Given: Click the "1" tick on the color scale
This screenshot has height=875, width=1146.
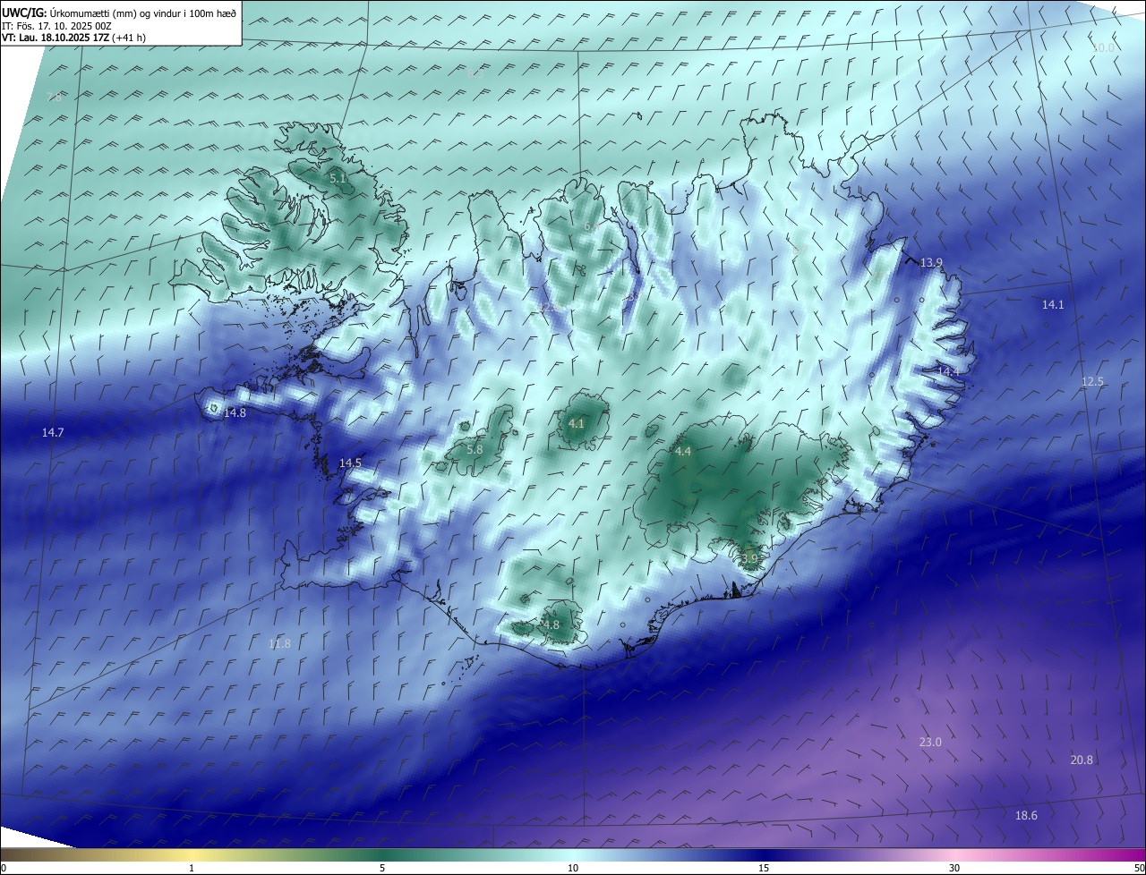Looking at the screenshot, I should pyautogui.click(x=192, y=869).
